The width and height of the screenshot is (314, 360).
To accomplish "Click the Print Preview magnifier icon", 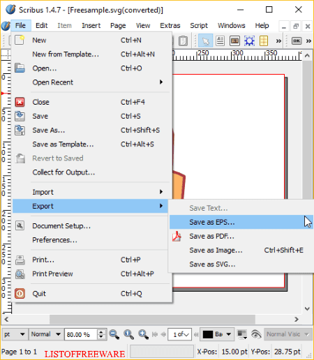I will [20, 274].
